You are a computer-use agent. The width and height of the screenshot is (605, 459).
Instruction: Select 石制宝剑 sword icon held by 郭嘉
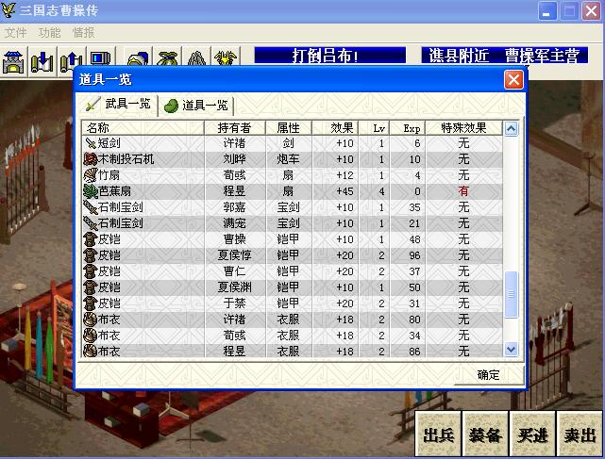[x=91, y=207]
